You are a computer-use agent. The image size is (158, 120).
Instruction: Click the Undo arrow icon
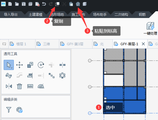click(x=44, y=4)
